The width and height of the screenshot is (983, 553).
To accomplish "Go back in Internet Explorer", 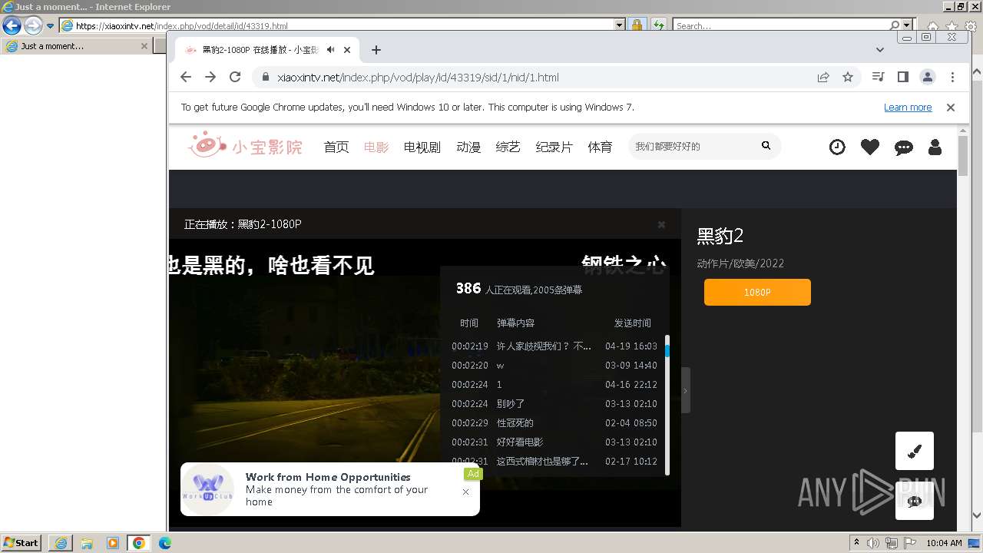I will pyautogui.click(x=12, y=25).
